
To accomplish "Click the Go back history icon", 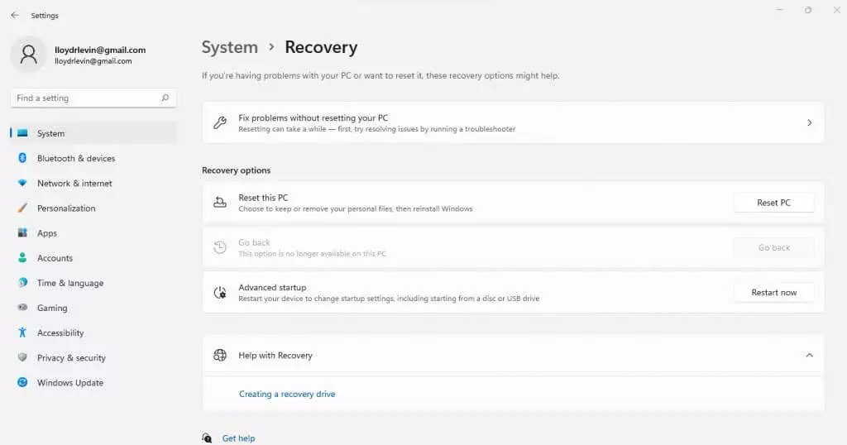I will point(220,247).
